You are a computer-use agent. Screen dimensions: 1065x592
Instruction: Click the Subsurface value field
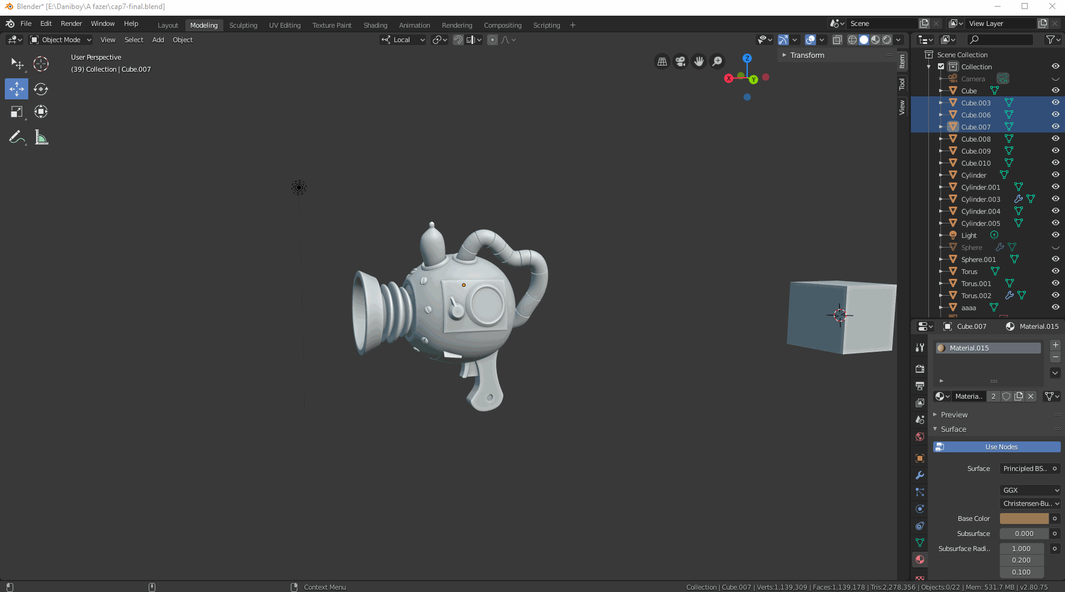[1023, 534]
